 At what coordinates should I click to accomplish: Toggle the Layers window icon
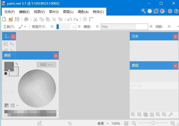(156, 11)
